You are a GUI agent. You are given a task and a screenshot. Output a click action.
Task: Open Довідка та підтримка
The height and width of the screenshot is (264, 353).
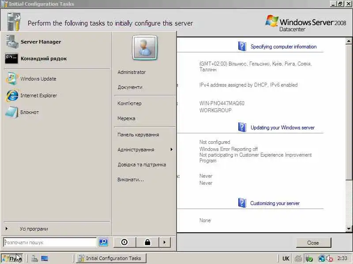coord(142,165)
